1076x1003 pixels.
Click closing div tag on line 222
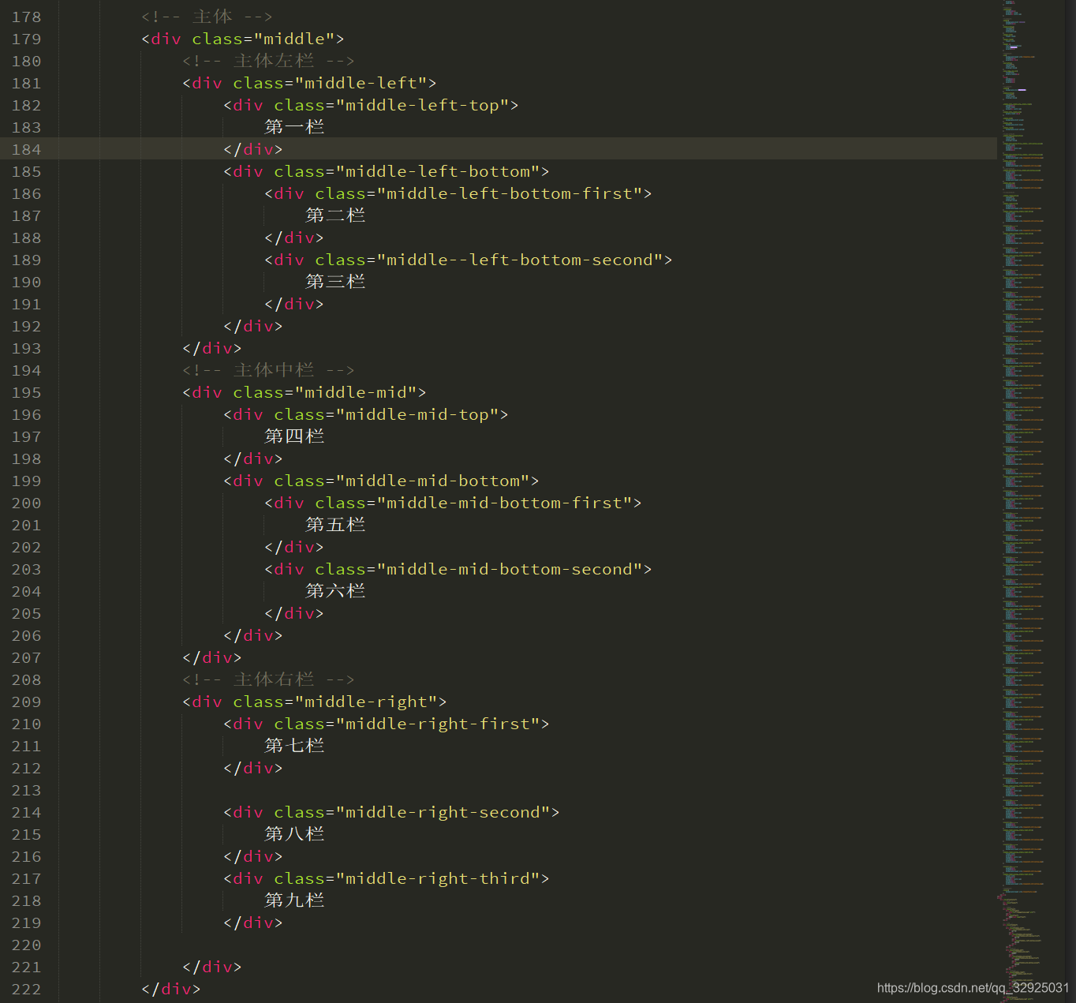point(171,989)
